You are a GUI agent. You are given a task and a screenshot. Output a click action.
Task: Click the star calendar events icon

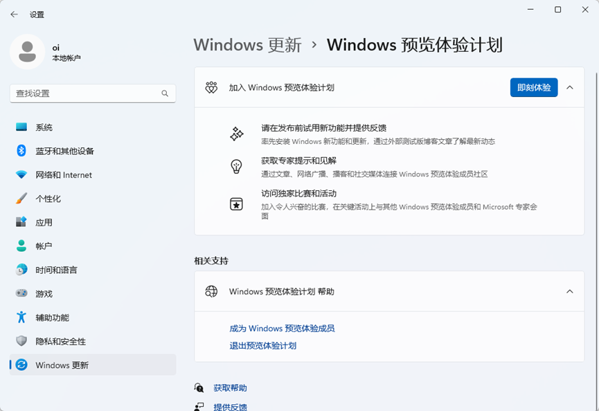coord(236,204)
